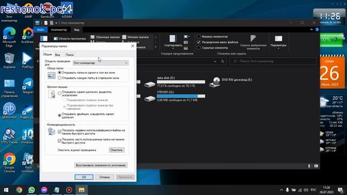
Task: Launch Google Chrome desktop shortcut
Action: tap(9, 162)
